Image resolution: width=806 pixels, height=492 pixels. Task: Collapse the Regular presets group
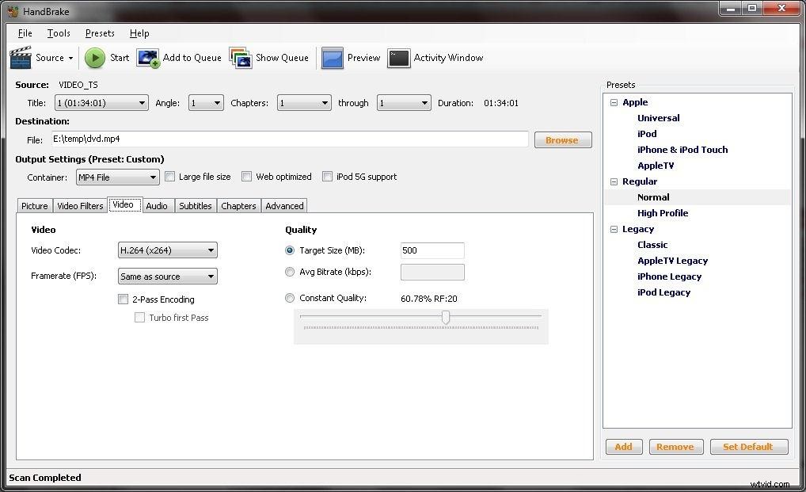click(615, 181)
